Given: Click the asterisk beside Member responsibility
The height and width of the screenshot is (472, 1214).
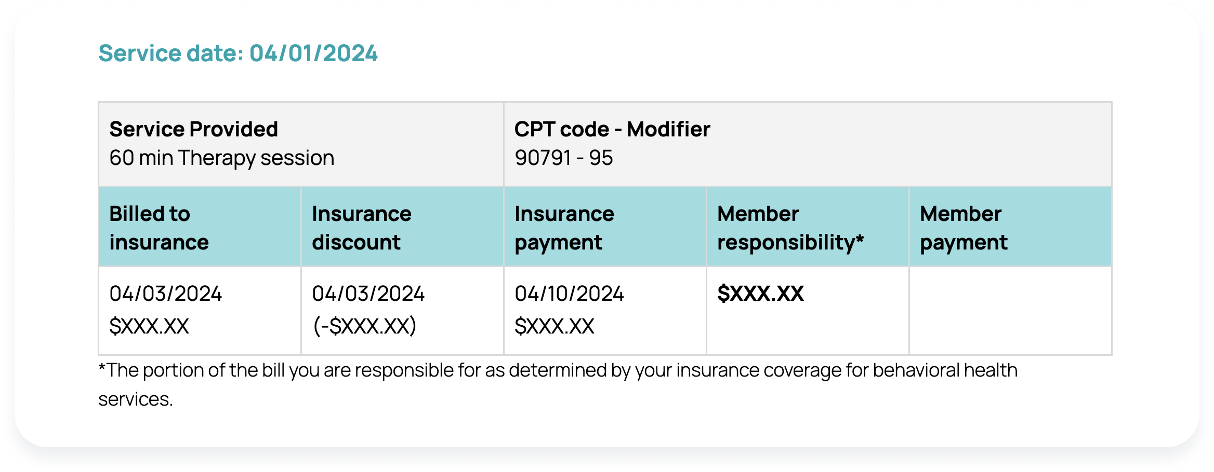Looking at the screenshot, I should click(x=860, y=239).
